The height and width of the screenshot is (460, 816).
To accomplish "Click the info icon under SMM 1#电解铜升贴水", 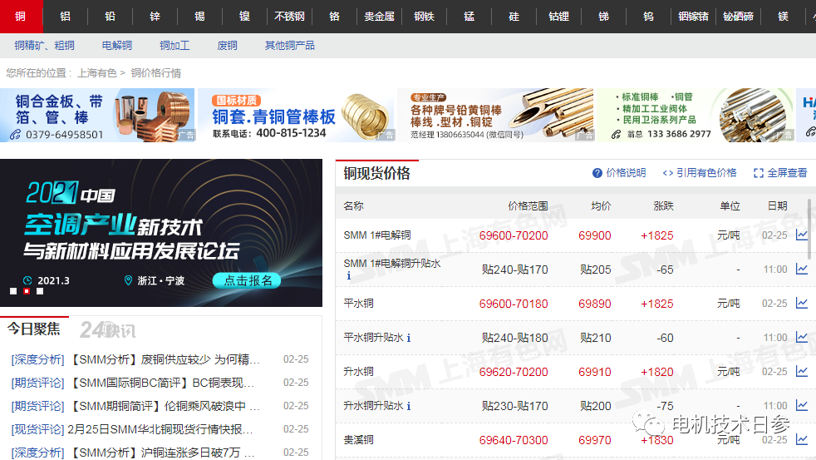I will pos(349,276).
